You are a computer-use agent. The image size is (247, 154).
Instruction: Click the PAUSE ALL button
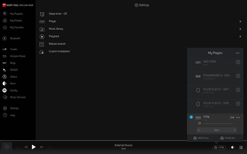[x=228, y=138]
